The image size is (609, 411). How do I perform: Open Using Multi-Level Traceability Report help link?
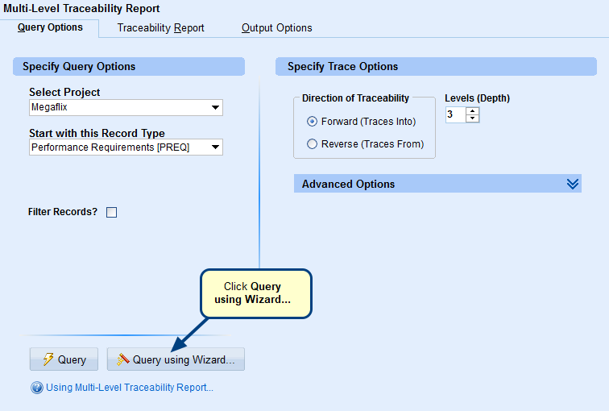(130, 388)
